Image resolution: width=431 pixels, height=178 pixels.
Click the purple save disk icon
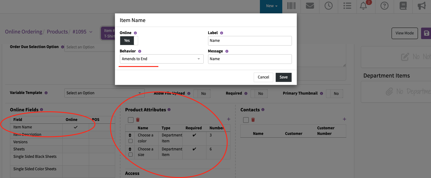[x=426, y=33]
